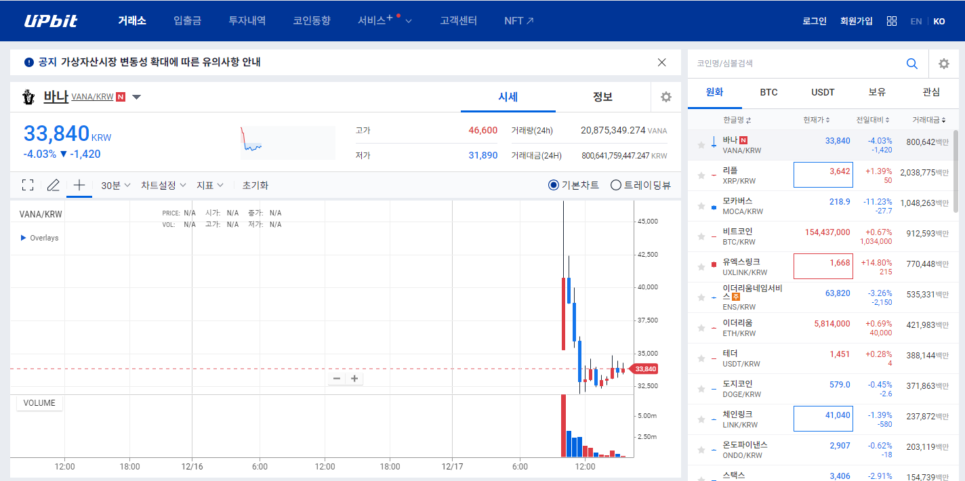965x481 pixels.
Task: Click the search magnifier icon
Action: [x=912, y=64]
